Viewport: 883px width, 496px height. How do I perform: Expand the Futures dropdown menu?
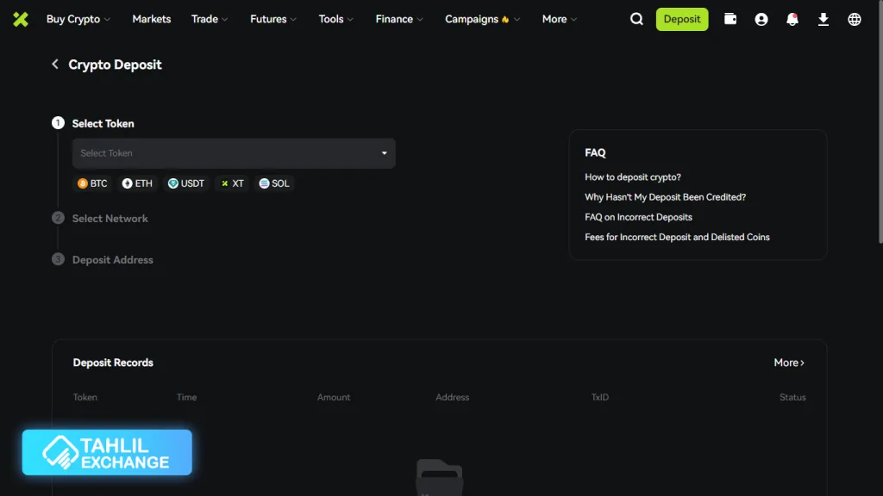(x=272, y=19)
